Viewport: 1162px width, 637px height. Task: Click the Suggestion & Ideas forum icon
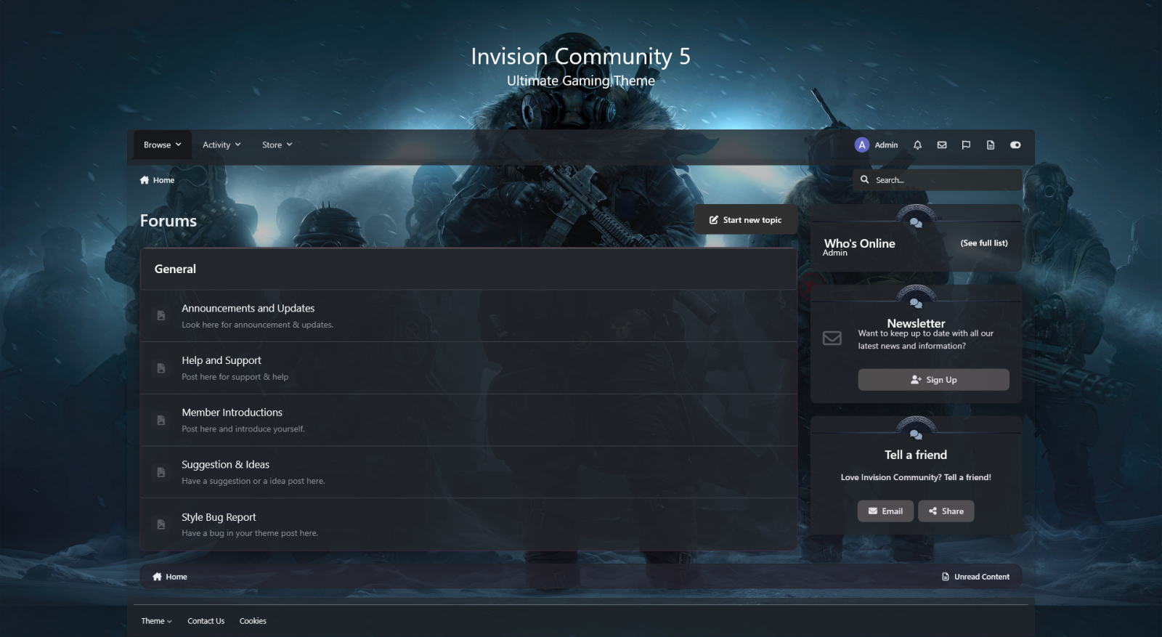(x=161, y=472)
